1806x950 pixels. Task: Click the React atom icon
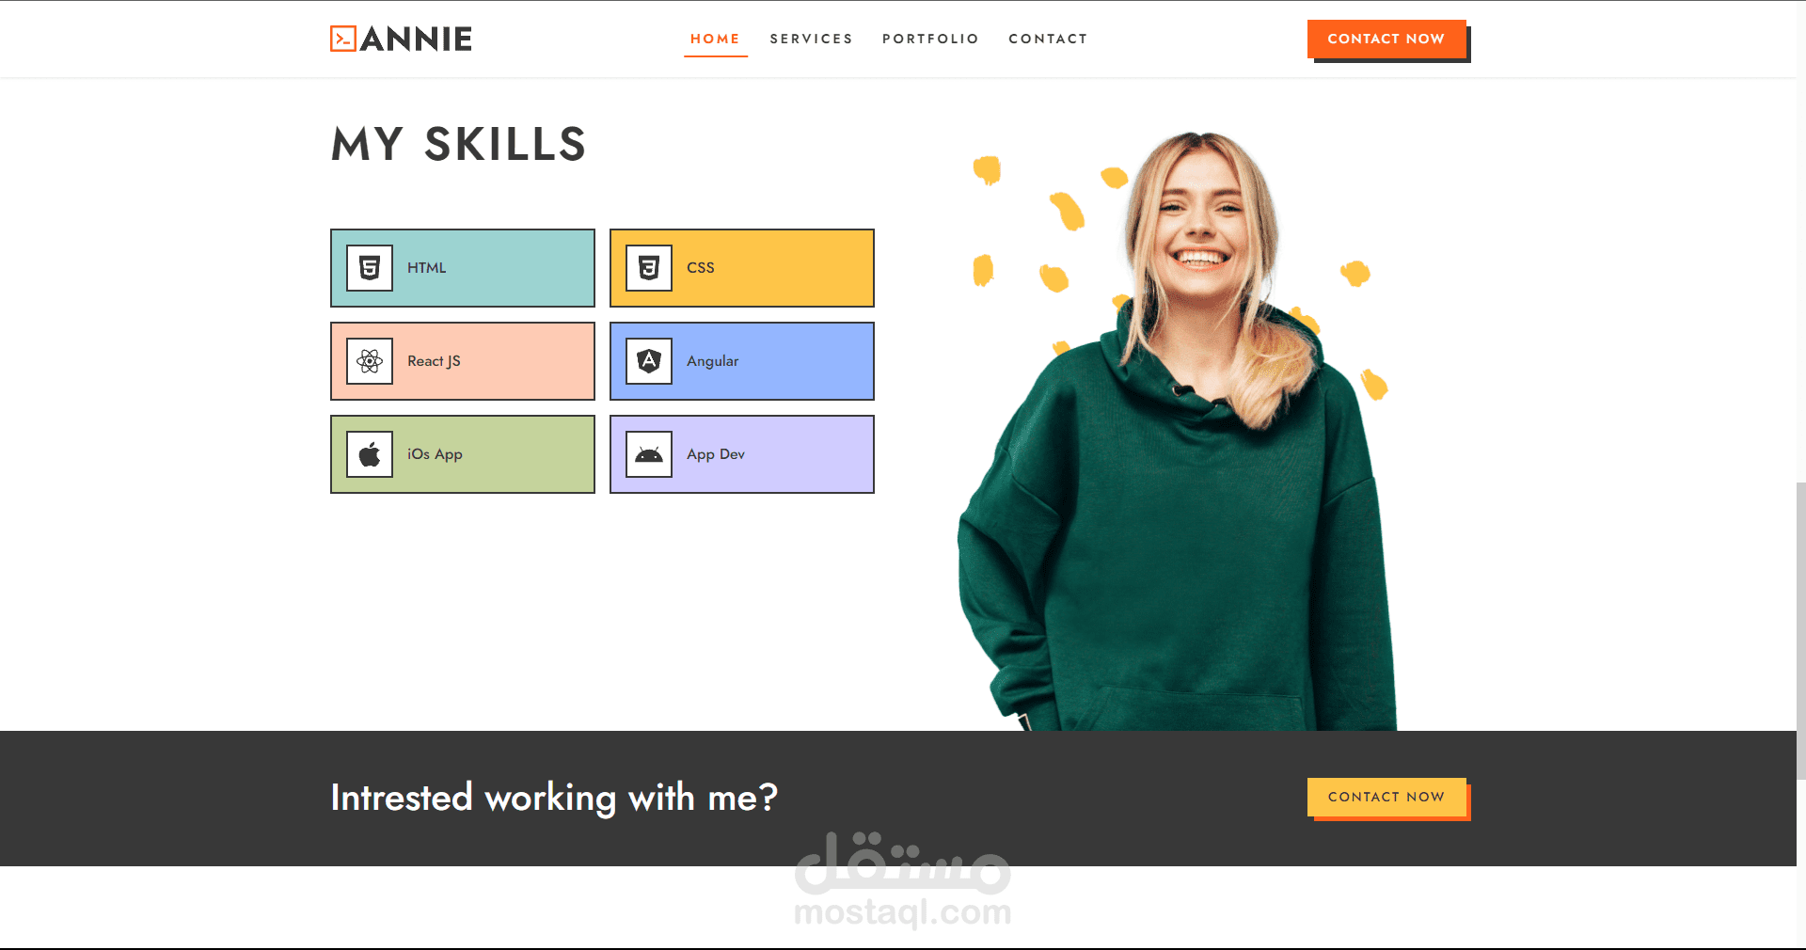tap(370, 361)
